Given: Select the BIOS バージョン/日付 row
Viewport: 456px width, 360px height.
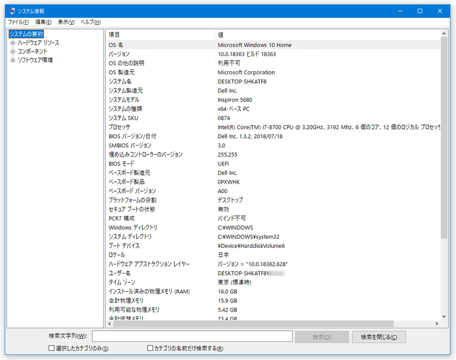Looking at the screenshot, I should pyautogui.click(x=273, y=136).
